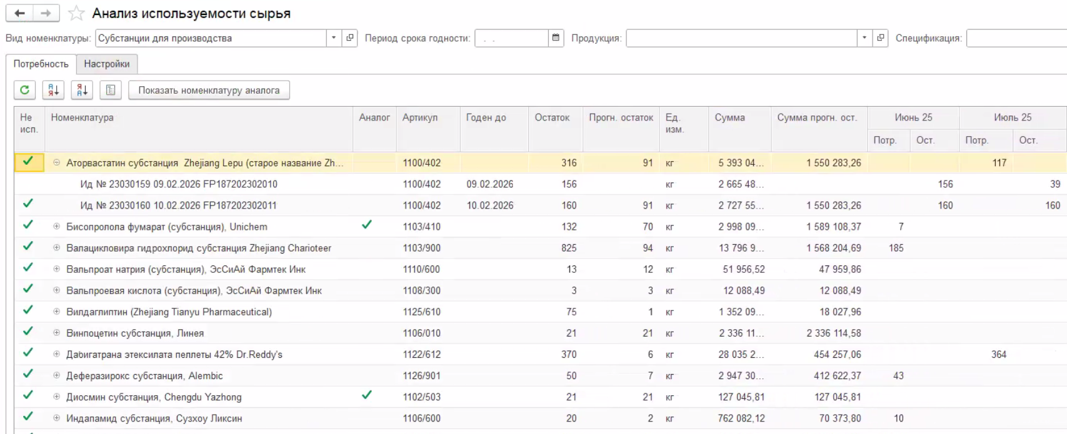The width and height of the screenshot is (1067, 434).
Task: Click into the Спецификация input field
Action: click(x=1016, y=38)
